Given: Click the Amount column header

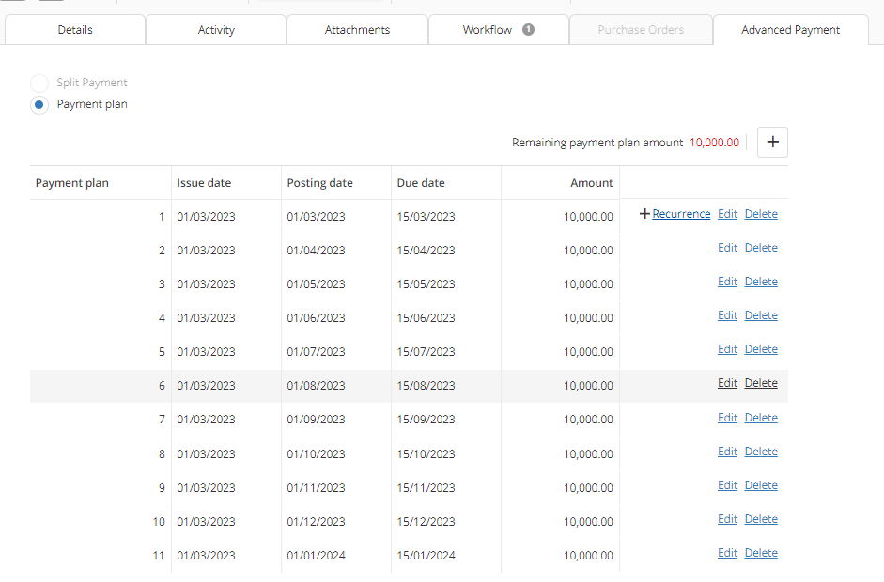Looking at the screenshot, I should (591, 183).
